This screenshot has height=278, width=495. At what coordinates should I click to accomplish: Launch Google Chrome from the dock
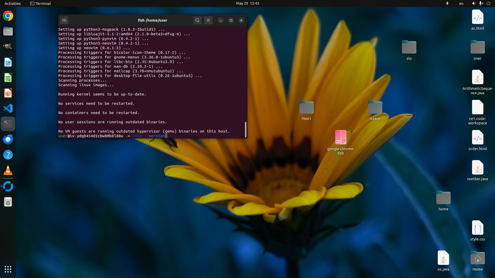coord(8,16)
